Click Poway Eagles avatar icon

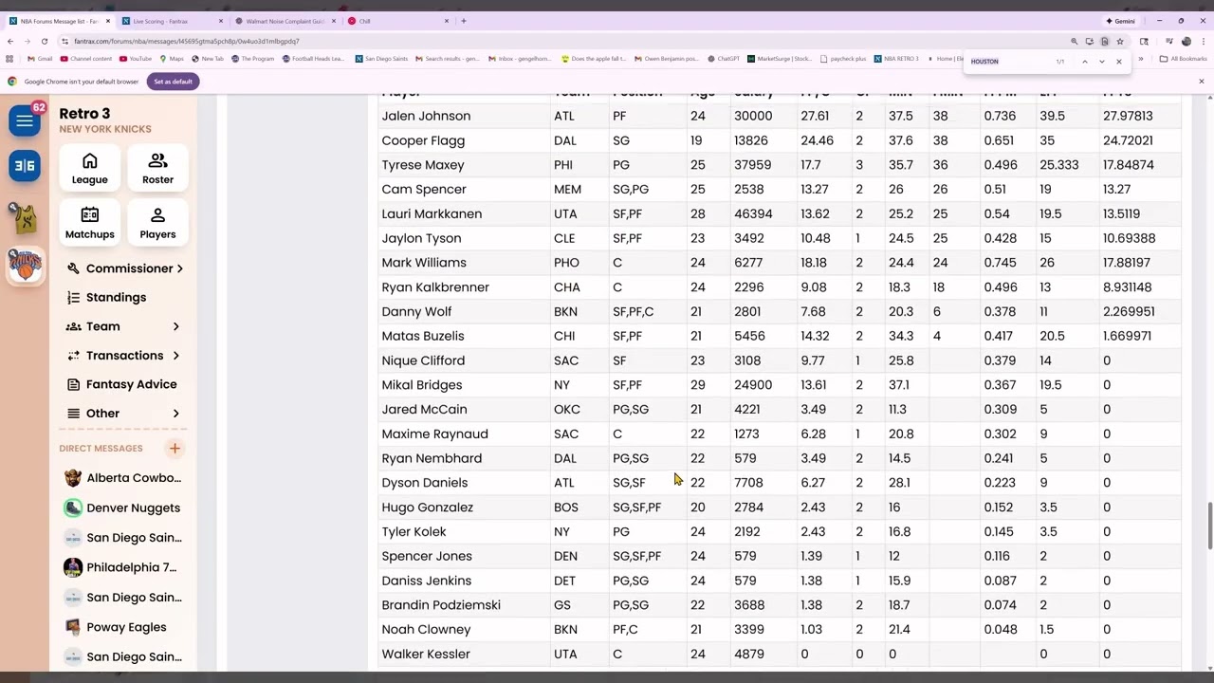(x=73, y=627)
